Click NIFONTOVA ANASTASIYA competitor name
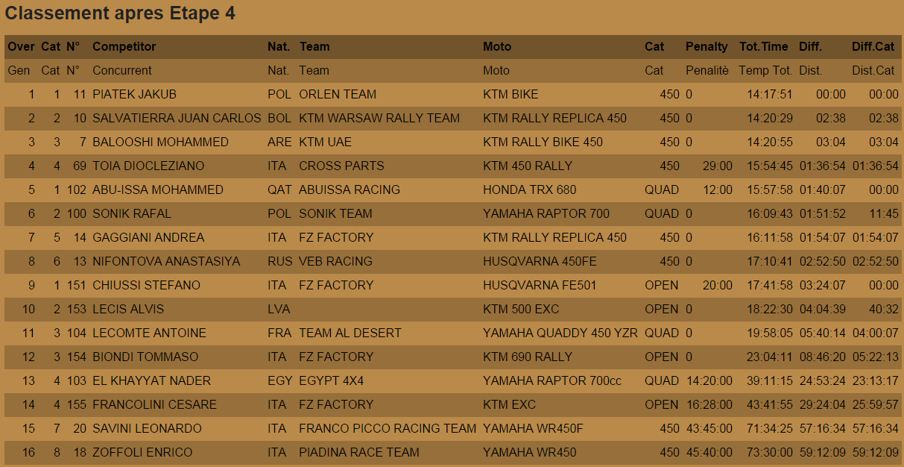904x467 pixels. pyautogui.click(x=166, y=261)
